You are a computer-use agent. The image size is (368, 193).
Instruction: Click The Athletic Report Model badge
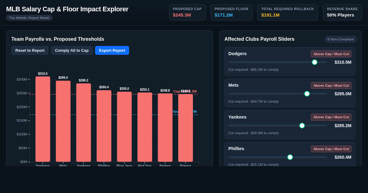(x=29, y=18)
